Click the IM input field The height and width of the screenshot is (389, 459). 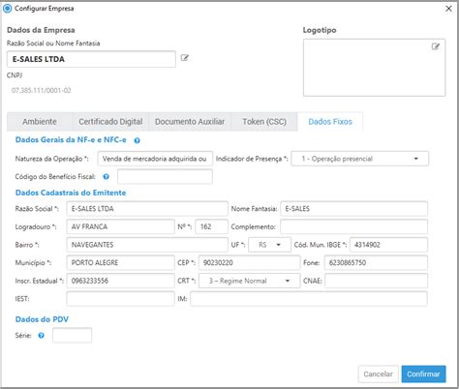tap(309, 299)
